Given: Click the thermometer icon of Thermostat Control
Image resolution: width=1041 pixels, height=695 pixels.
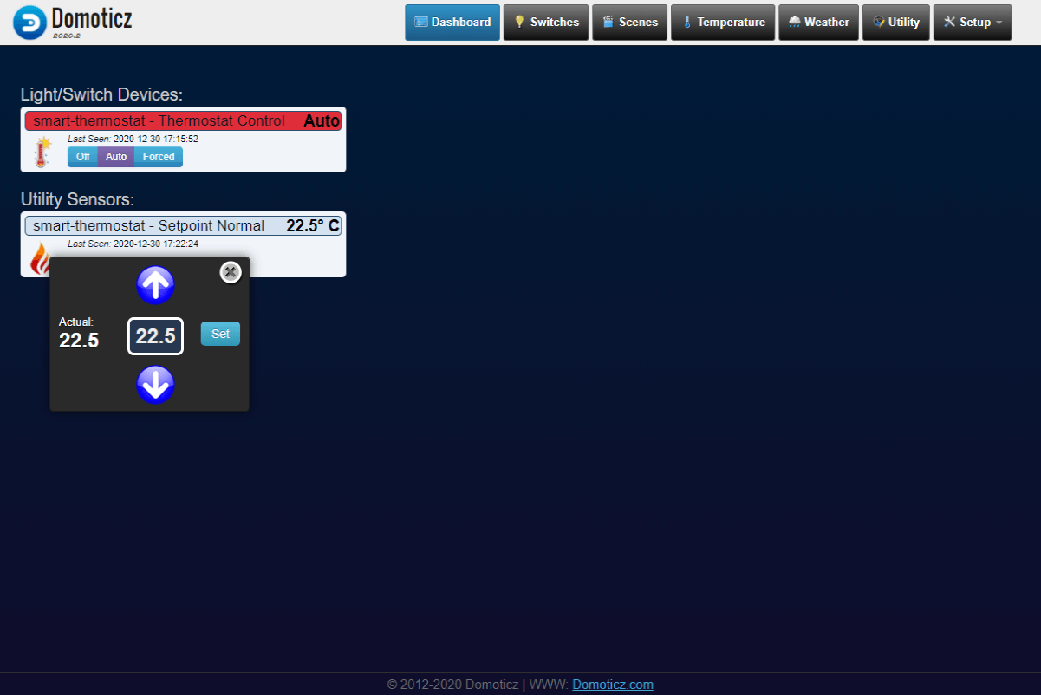Looking at the screenshot, I should (42, 152).
